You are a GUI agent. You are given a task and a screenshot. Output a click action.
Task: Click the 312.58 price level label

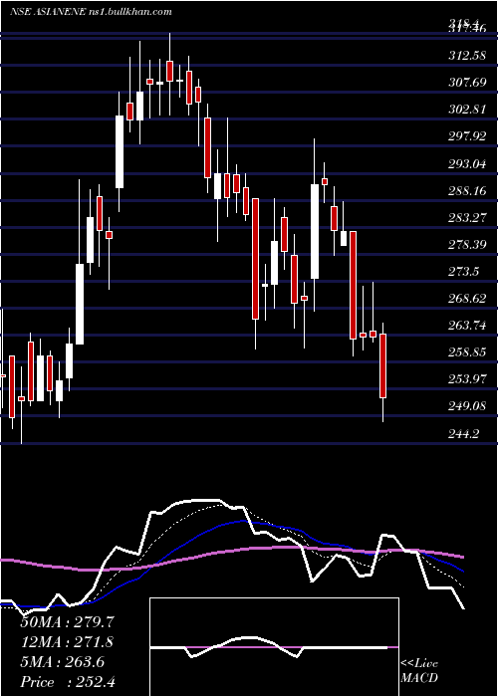(466, 56)
